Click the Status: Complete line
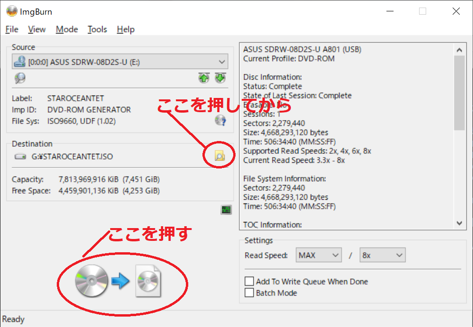 [272, 86]
